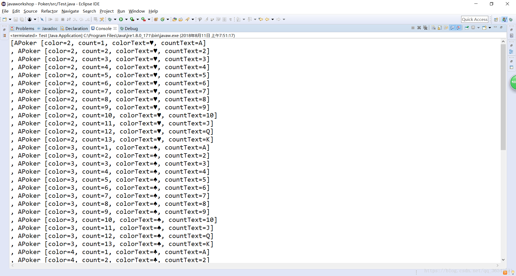Image resolution: width=516 pixels, height=276 pixels.
Task: Toggle Mark Occurrences
Action: tap(206, 19)
